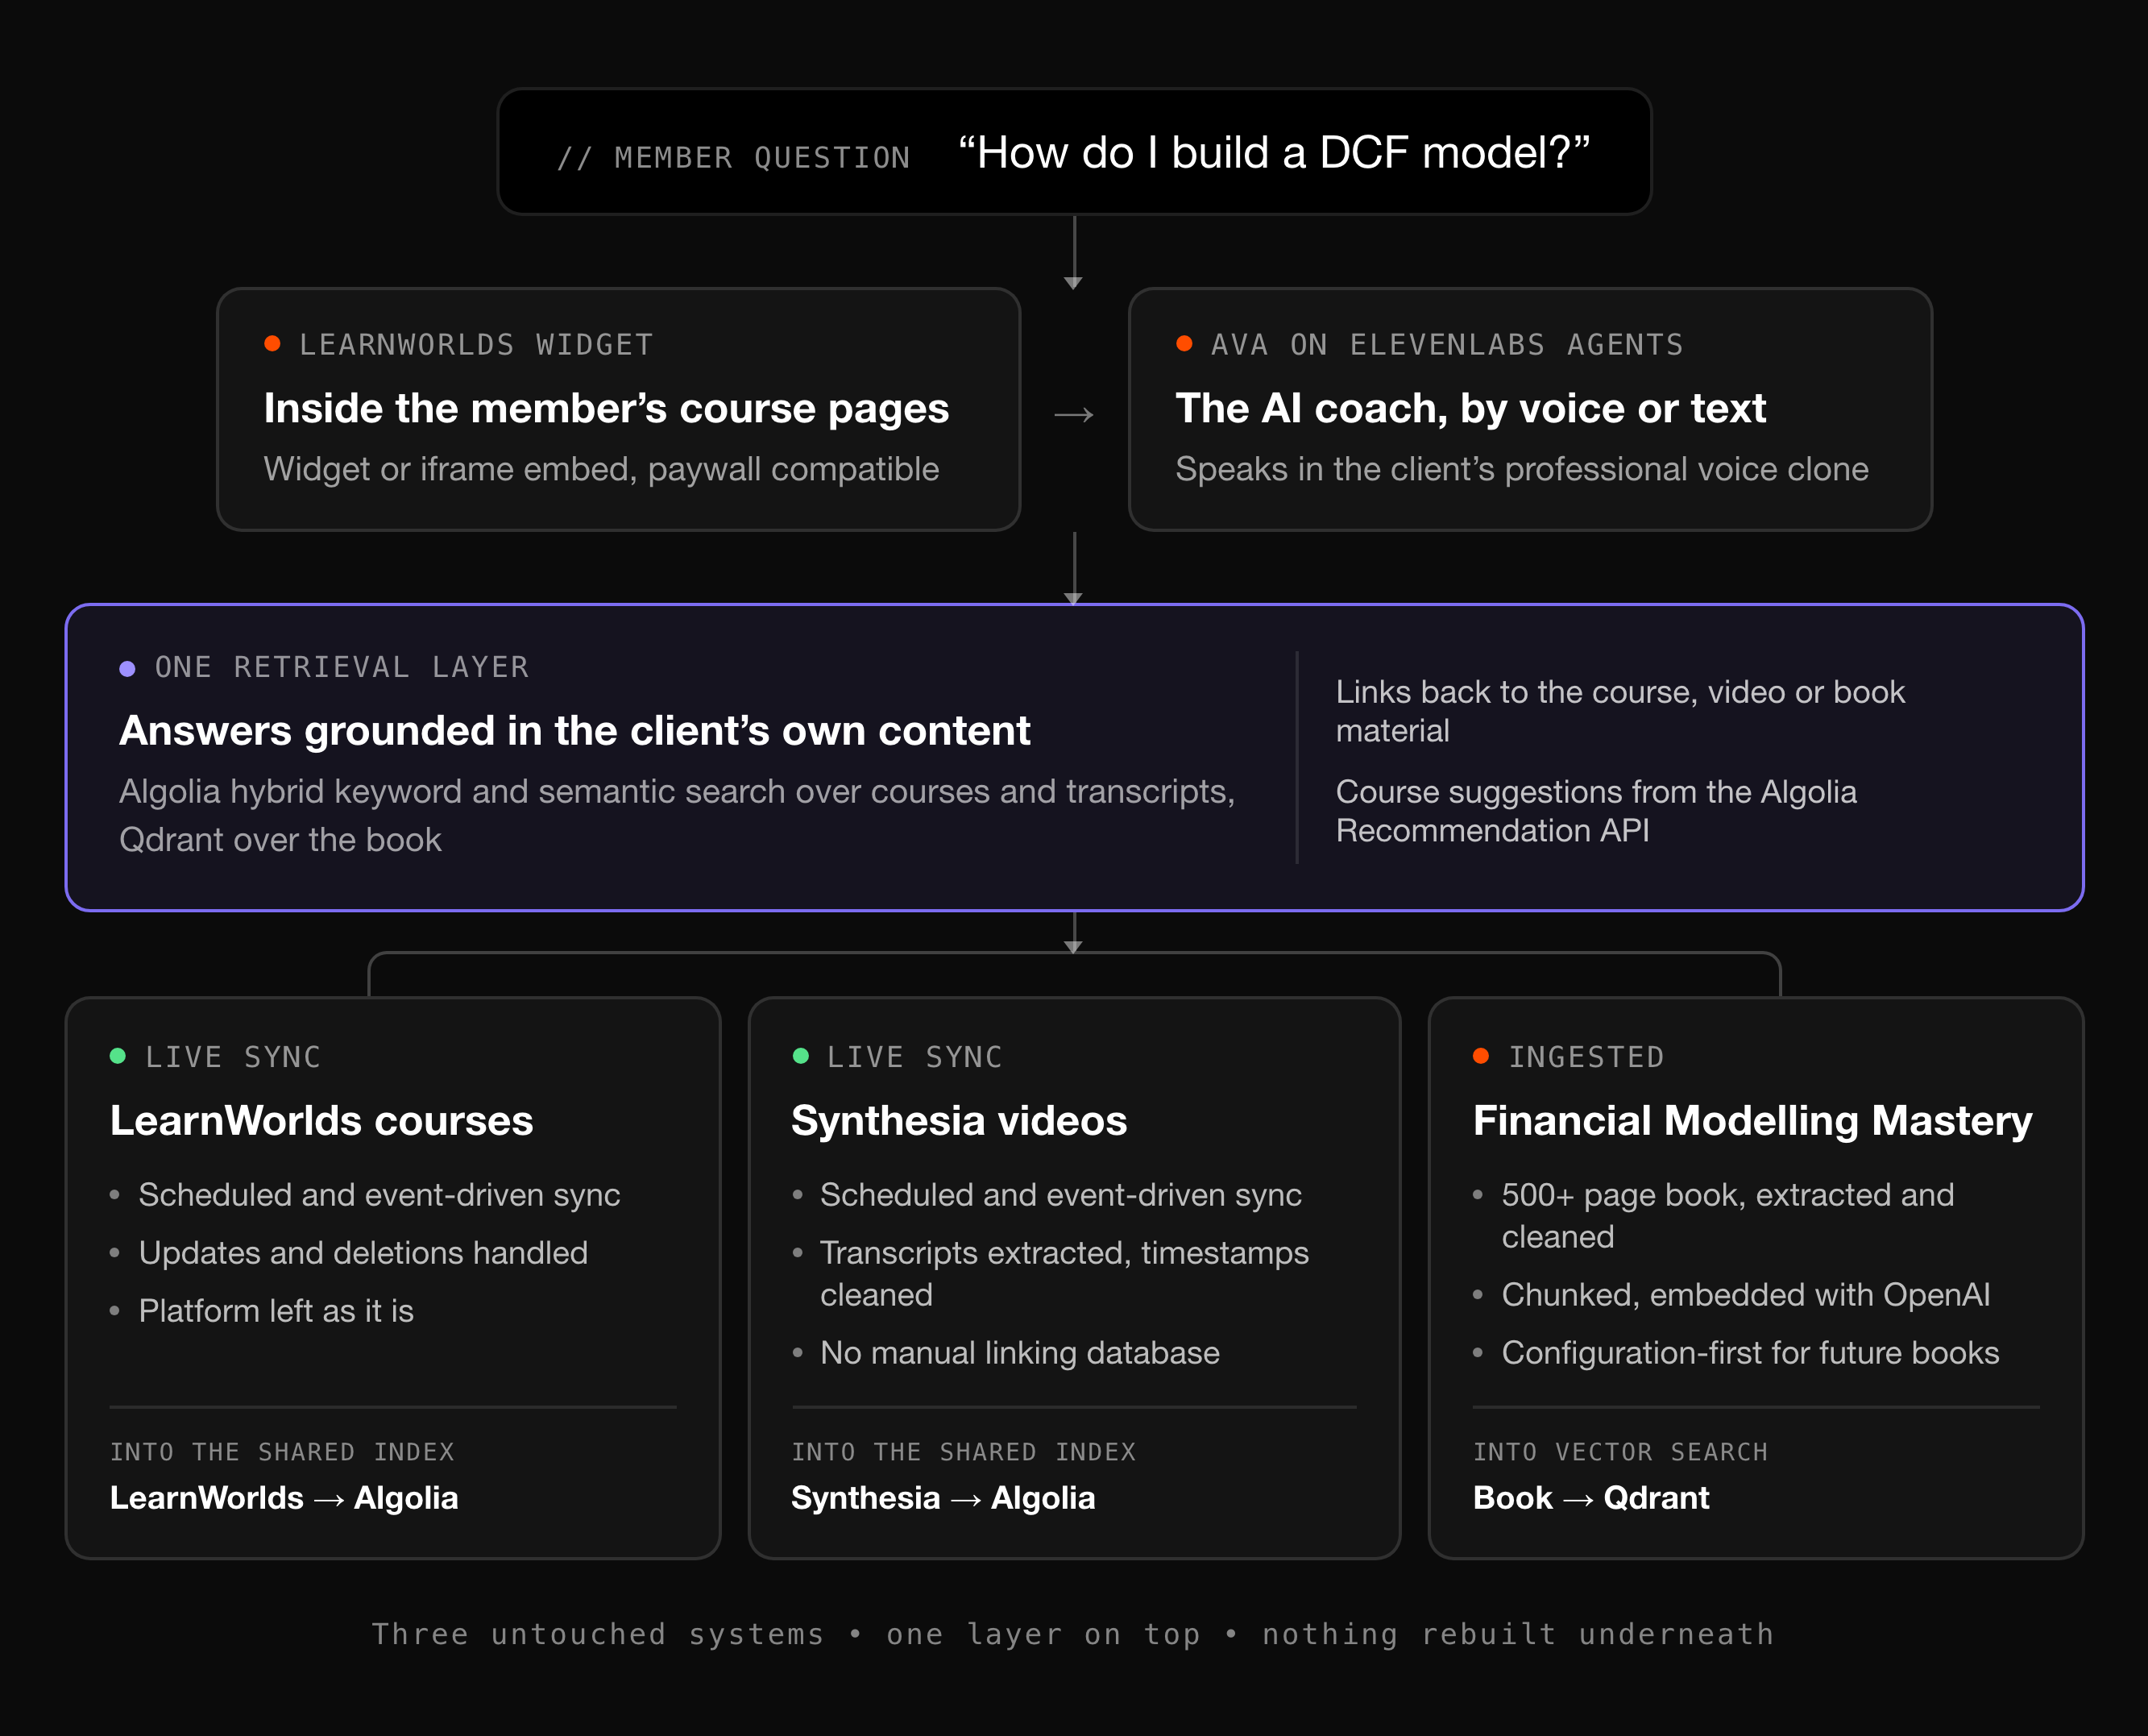Select the "Synthesia videos" heading
The image size is (2148, 1736).
(959, 1120)
